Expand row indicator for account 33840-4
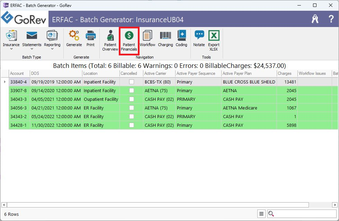The width and height of the screenshot is (339, 221). (x=5, y=82)
